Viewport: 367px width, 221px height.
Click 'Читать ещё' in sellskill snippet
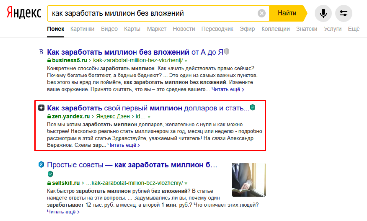[x=63, y=212]
